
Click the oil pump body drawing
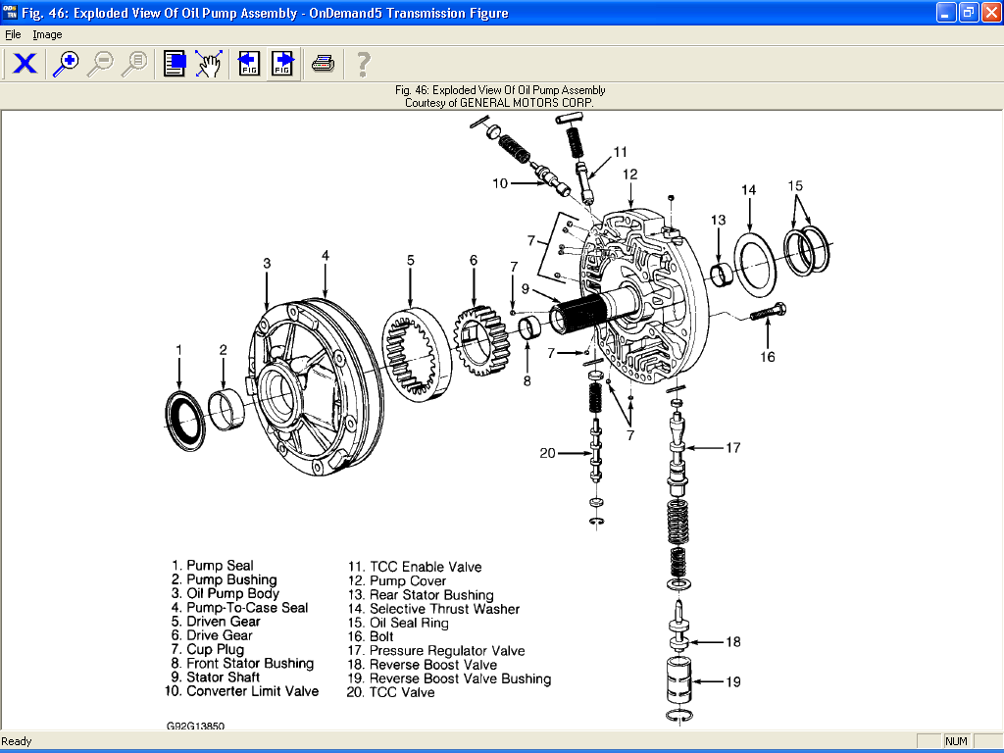[314, 387]
